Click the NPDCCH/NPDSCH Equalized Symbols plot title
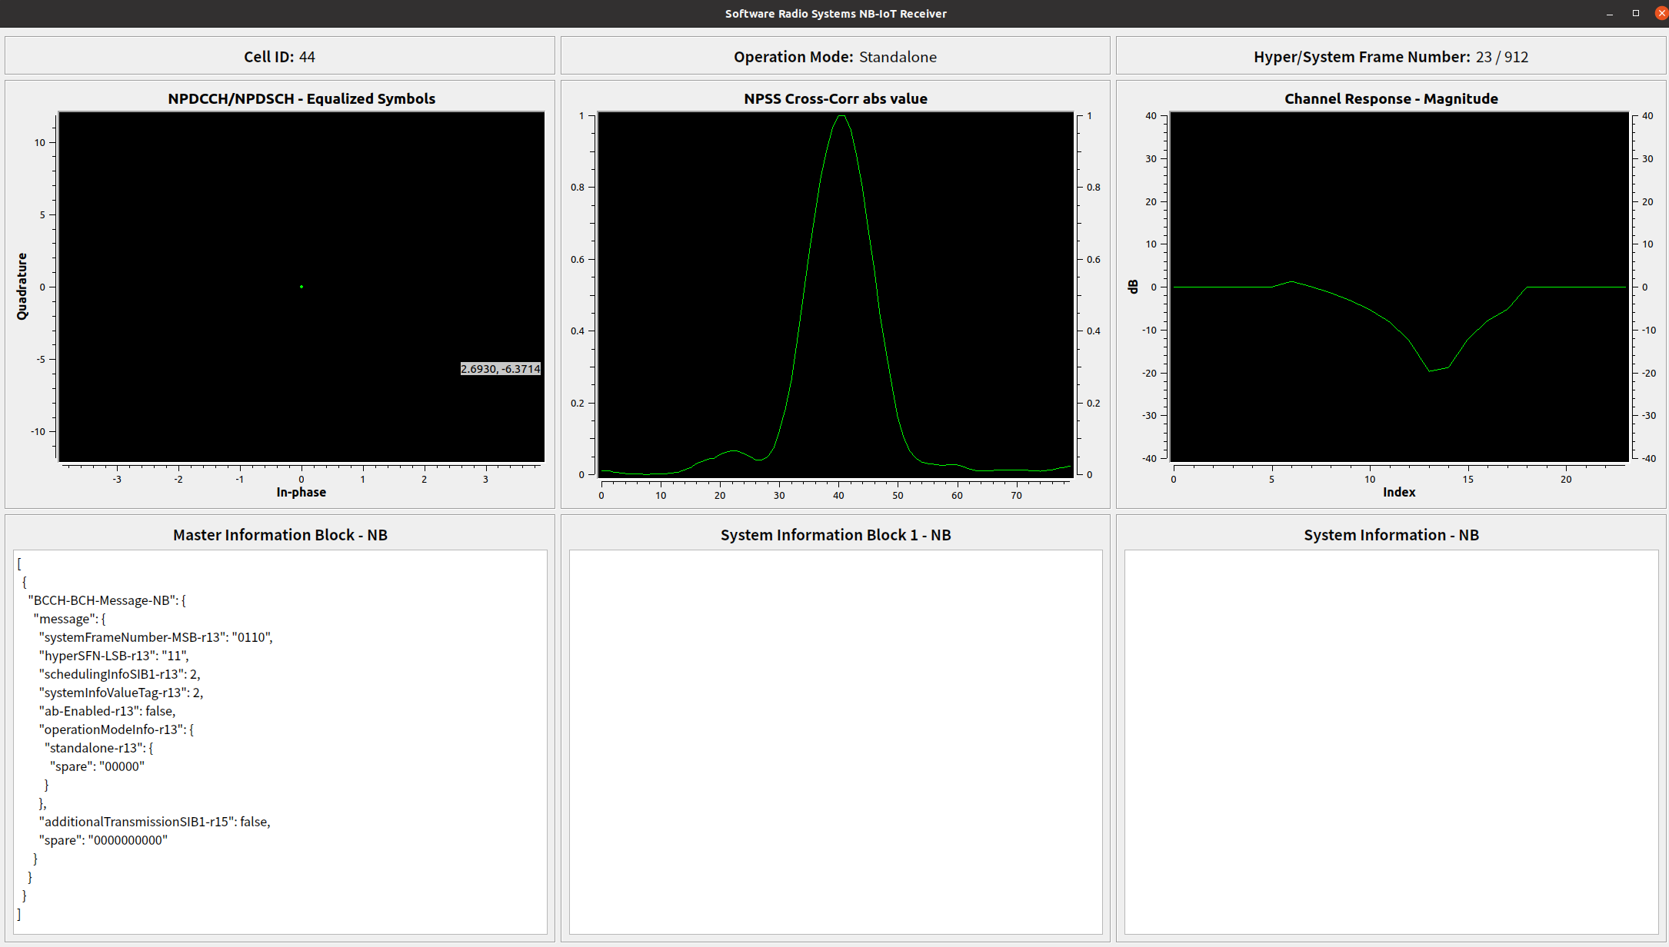 click(x=301, y=98)
